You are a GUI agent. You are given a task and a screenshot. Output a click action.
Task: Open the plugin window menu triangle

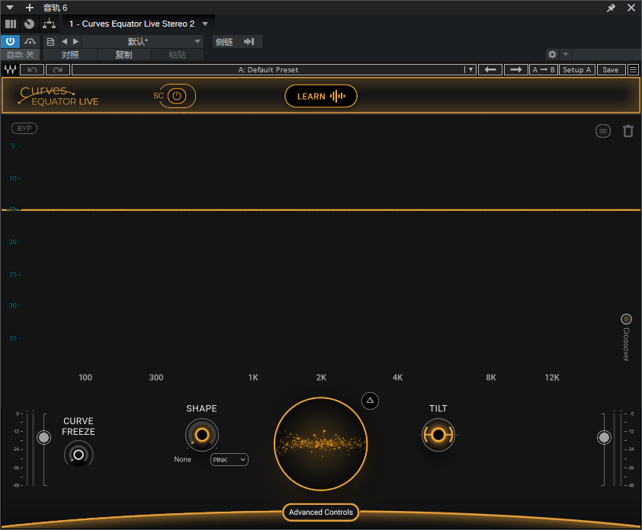pyautogui.click(x=10, y=8)
